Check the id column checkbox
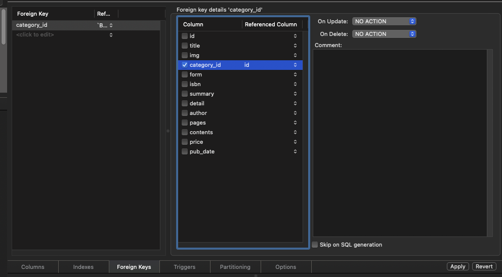The width and height of the screenshot is (502, 277). coord(184,36)
